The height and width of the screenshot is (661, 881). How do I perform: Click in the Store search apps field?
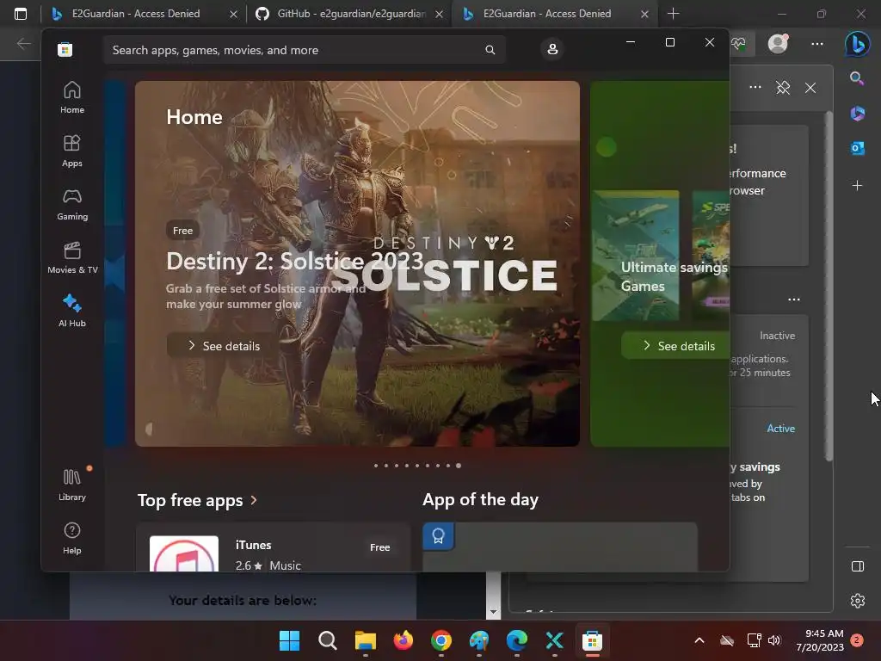pos(304,50)
